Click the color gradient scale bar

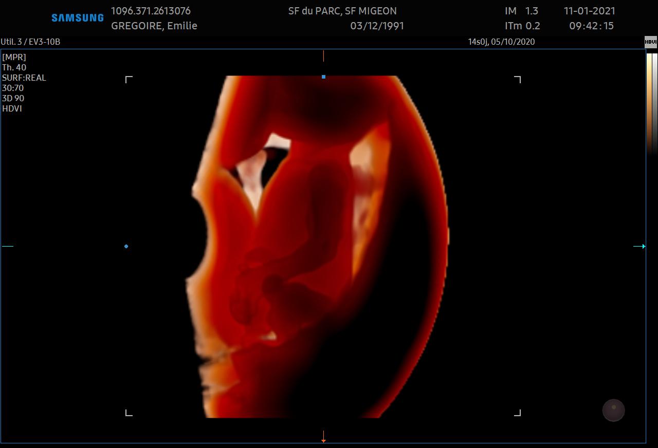[651, 103]
